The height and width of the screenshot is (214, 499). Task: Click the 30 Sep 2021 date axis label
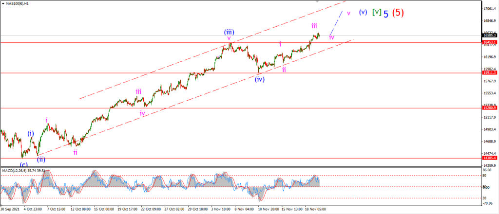point(10,209)
